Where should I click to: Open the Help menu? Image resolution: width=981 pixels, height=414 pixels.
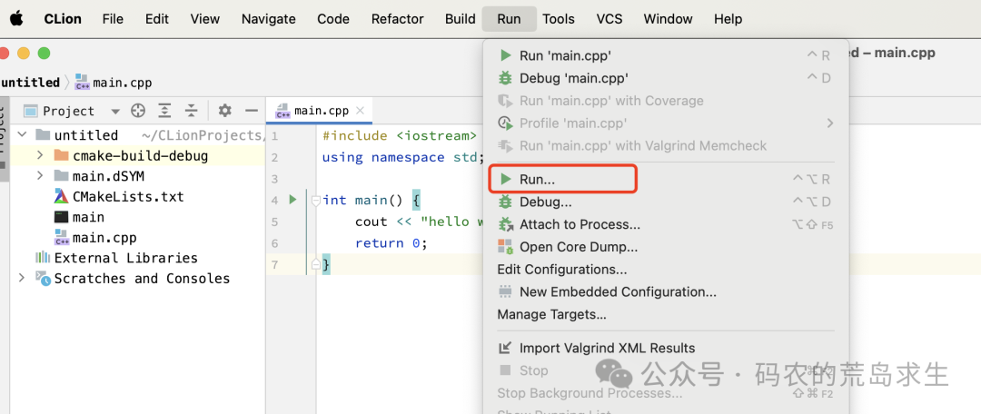coord(728,19)
